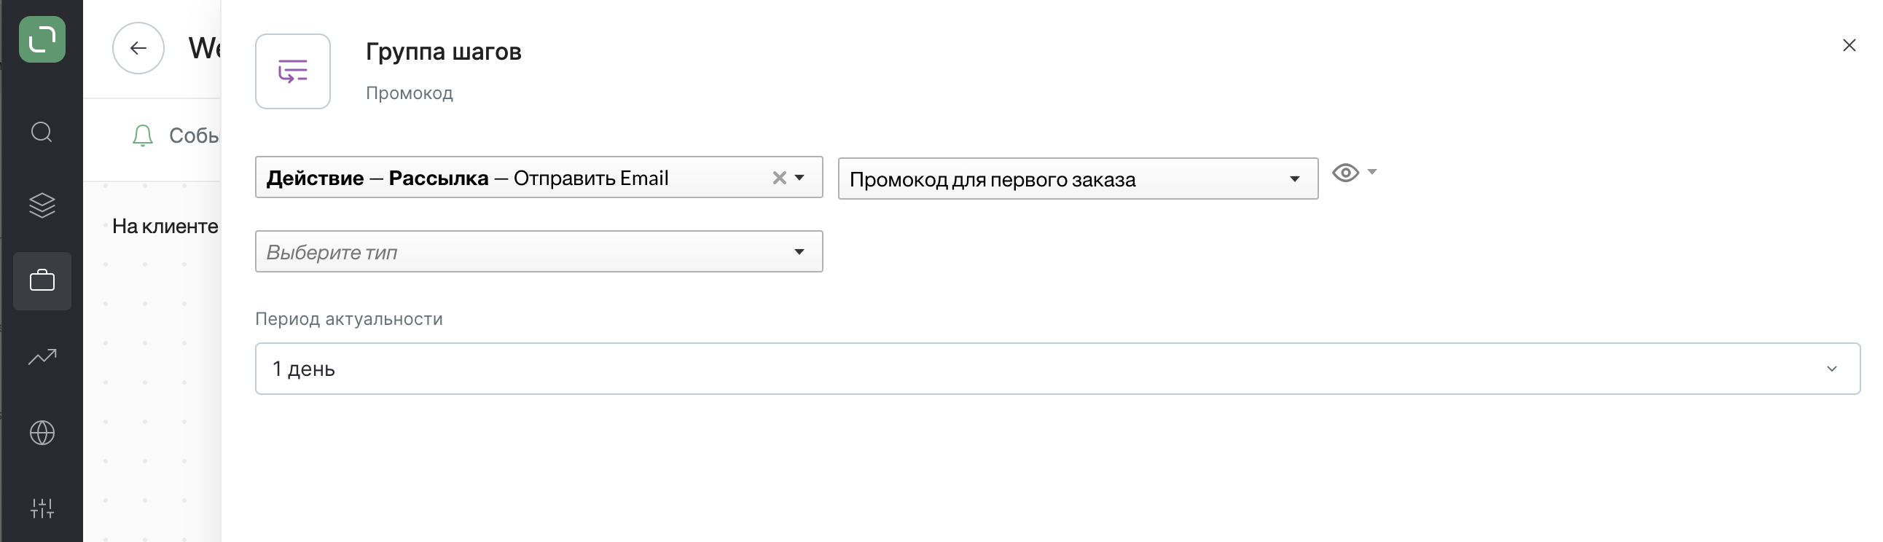Image resolution: width=1883 pixels, height=542 pixels.
Task: Select the briefcase sidebar icon
Action: tap(42, 280)
